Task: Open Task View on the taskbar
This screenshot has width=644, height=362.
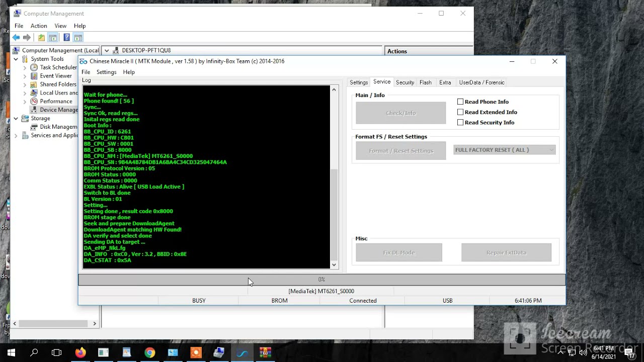Action: 57,352
